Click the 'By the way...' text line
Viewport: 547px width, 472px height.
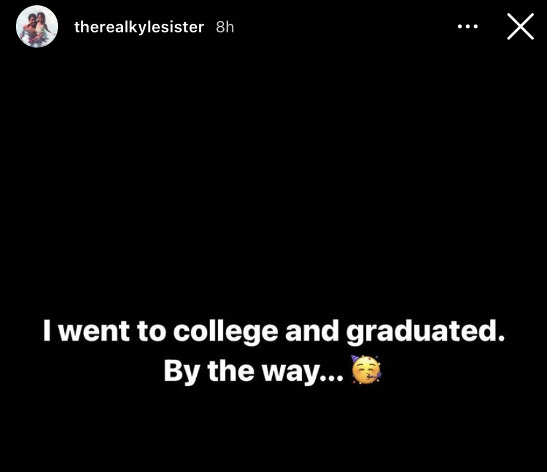tap(254, 372)
